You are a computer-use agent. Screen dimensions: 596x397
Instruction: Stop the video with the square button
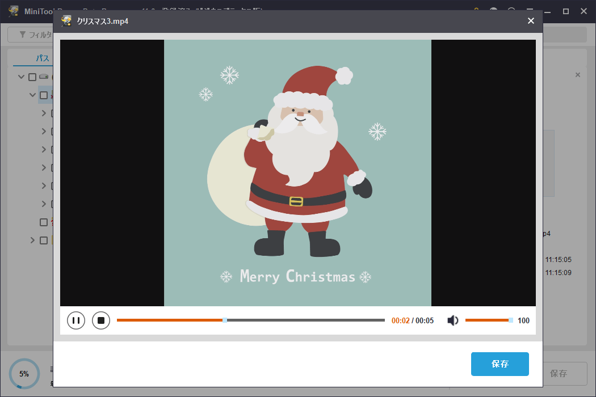point(101,320)
